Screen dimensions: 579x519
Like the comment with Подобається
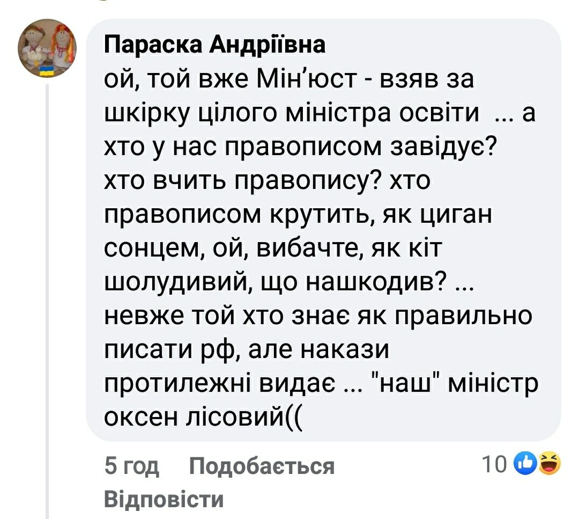[x=262, y=466]
